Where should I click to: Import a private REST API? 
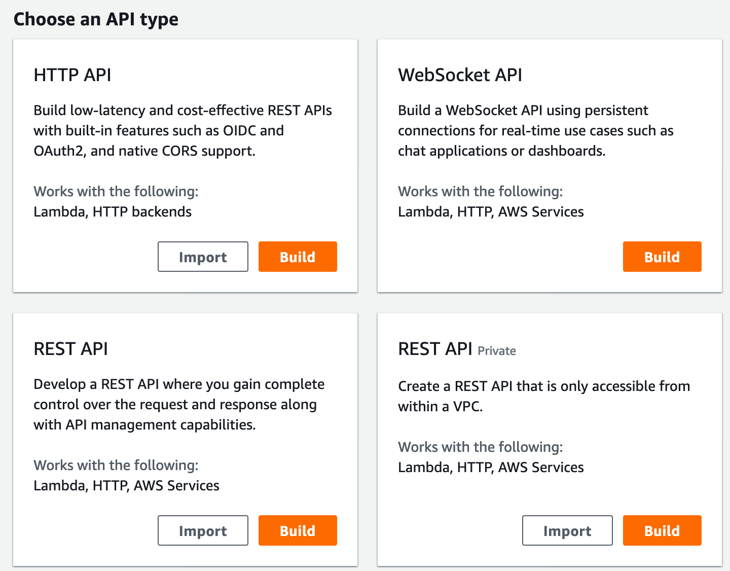point(567,530)
